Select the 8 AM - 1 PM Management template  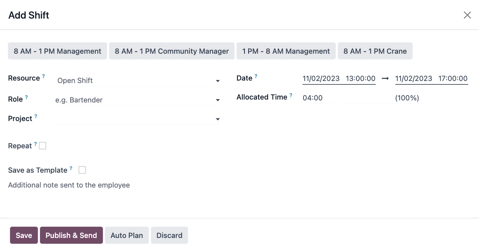coord(57,51)
